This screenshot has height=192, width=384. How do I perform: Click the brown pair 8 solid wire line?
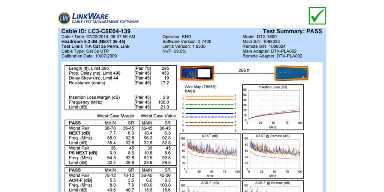pos(209,125)
